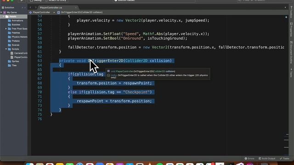Go back with the editor navigation arrow
This screenshot has height=165, width=294.
pos(30,7)
